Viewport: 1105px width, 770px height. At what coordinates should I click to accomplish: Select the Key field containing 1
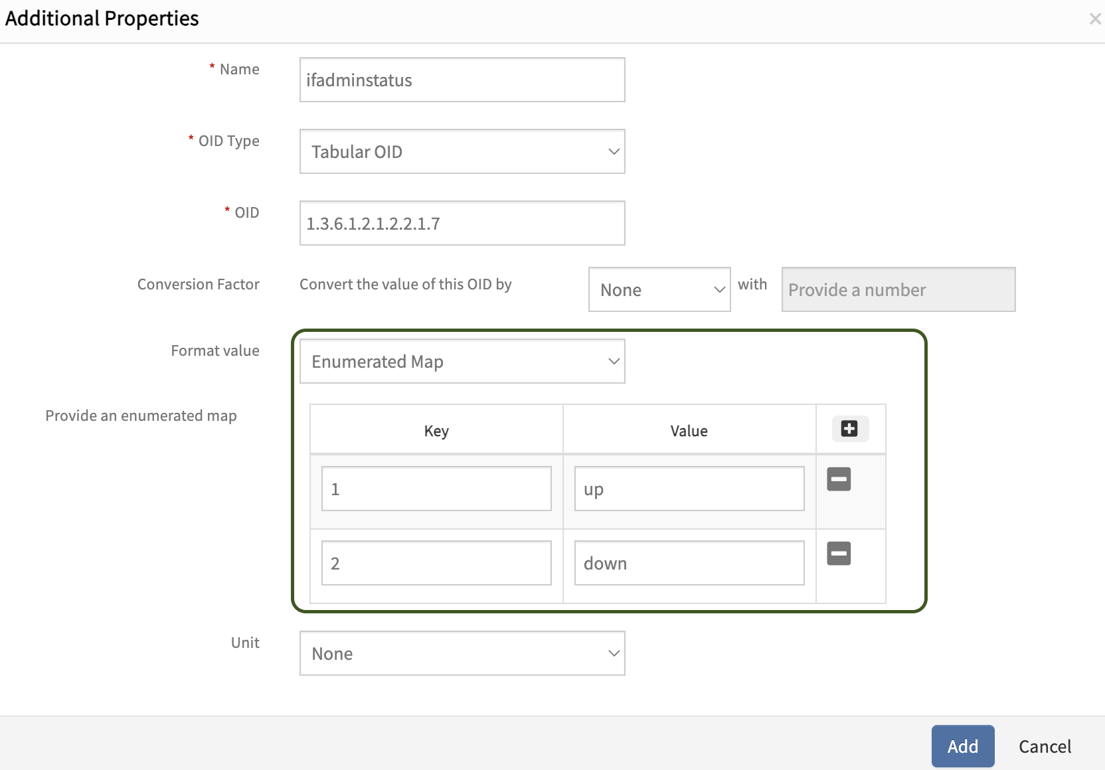tap(436, 489)
